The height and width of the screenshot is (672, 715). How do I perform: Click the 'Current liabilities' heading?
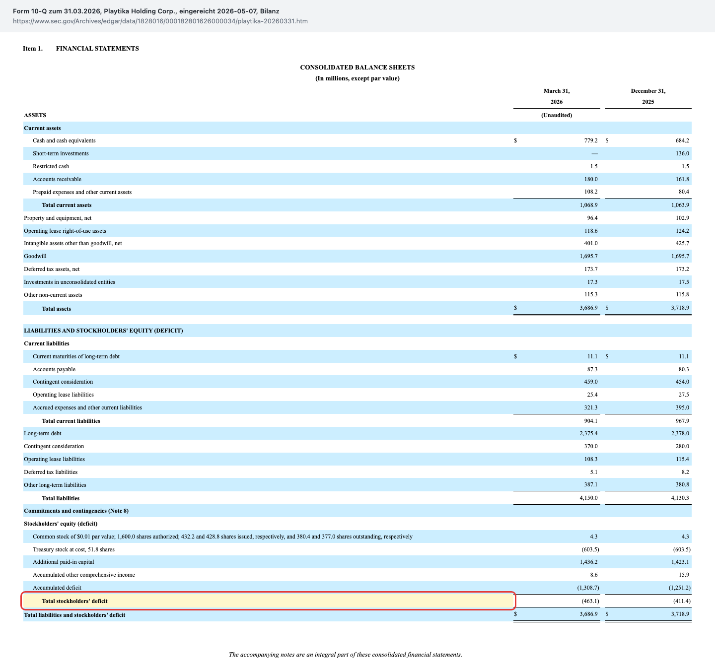47,343
